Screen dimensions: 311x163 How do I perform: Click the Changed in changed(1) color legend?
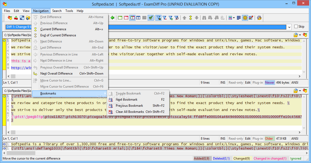270,158
